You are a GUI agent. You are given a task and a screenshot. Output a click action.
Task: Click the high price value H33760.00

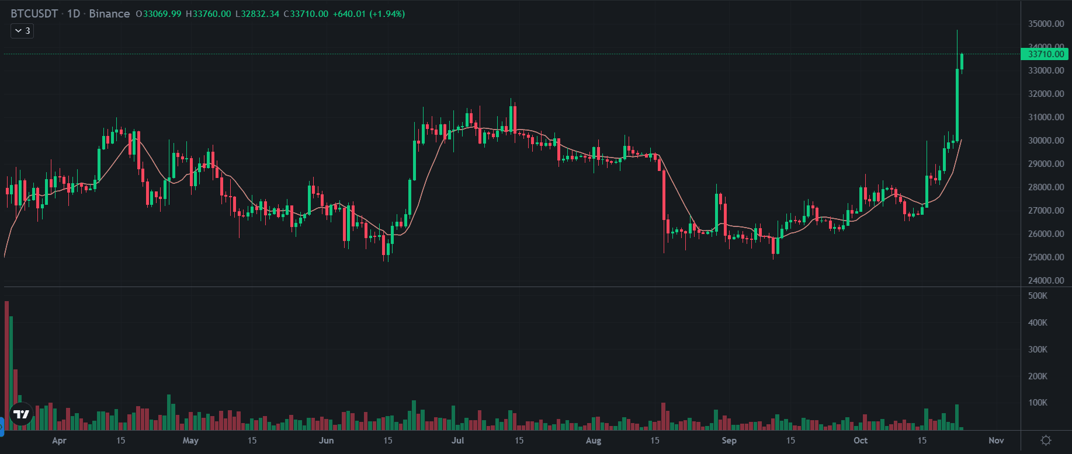coord(208,14)
